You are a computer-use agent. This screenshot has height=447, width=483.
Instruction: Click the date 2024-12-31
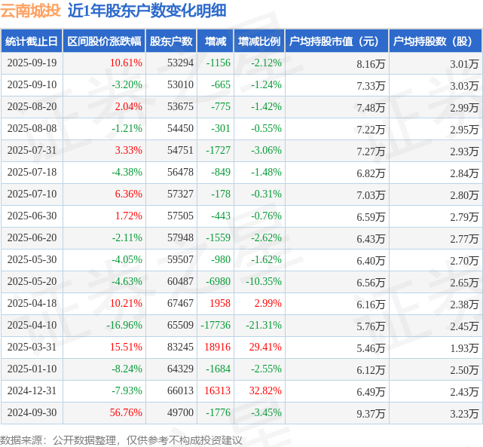pyautogui.click(x=32, y=391)
